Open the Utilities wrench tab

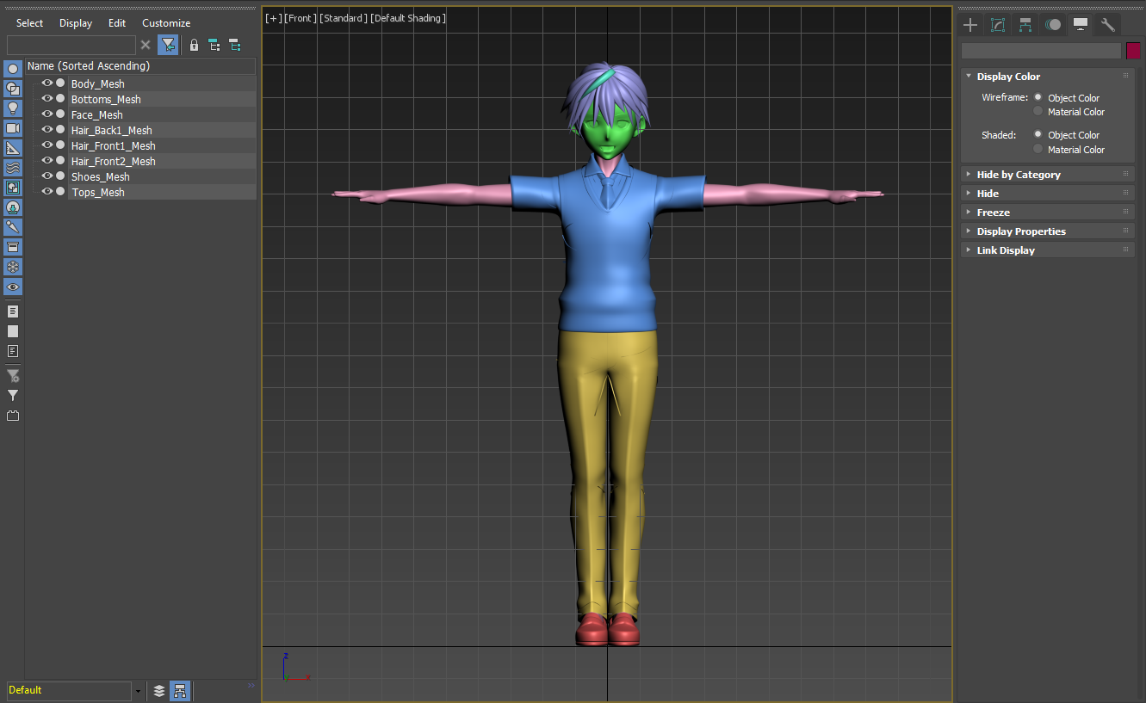point(1108,25)
